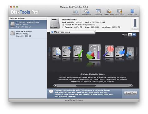Click the exclamation info icon
This screenshot has width=148, height=114.
tap(51, 91)
